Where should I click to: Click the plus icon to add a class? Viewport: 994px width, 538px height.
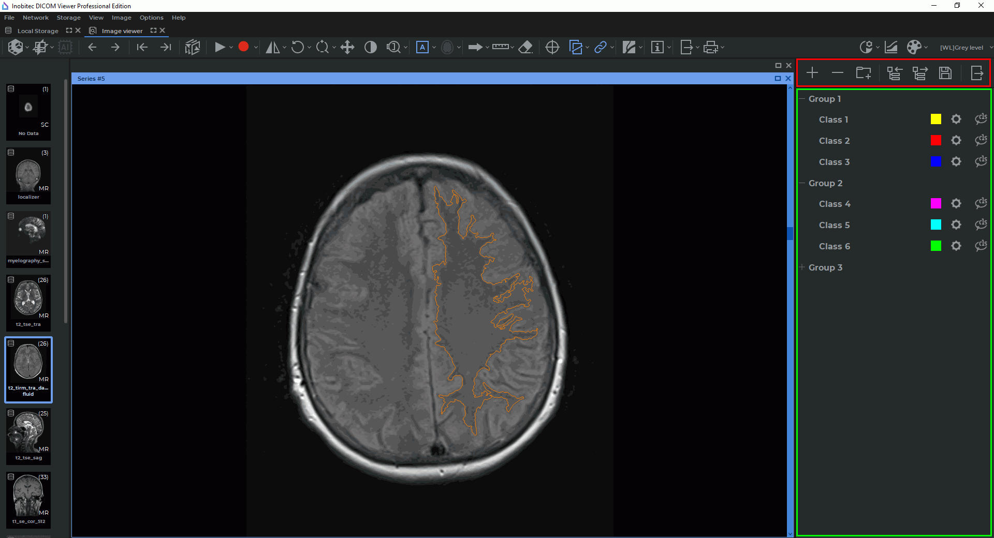click(812, 73)
